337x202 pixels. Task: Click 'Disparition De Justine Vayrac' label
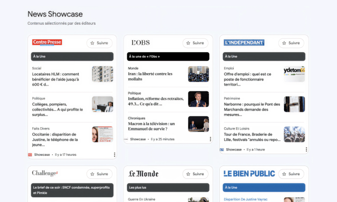pyautogui.click(x=246, y=199)
